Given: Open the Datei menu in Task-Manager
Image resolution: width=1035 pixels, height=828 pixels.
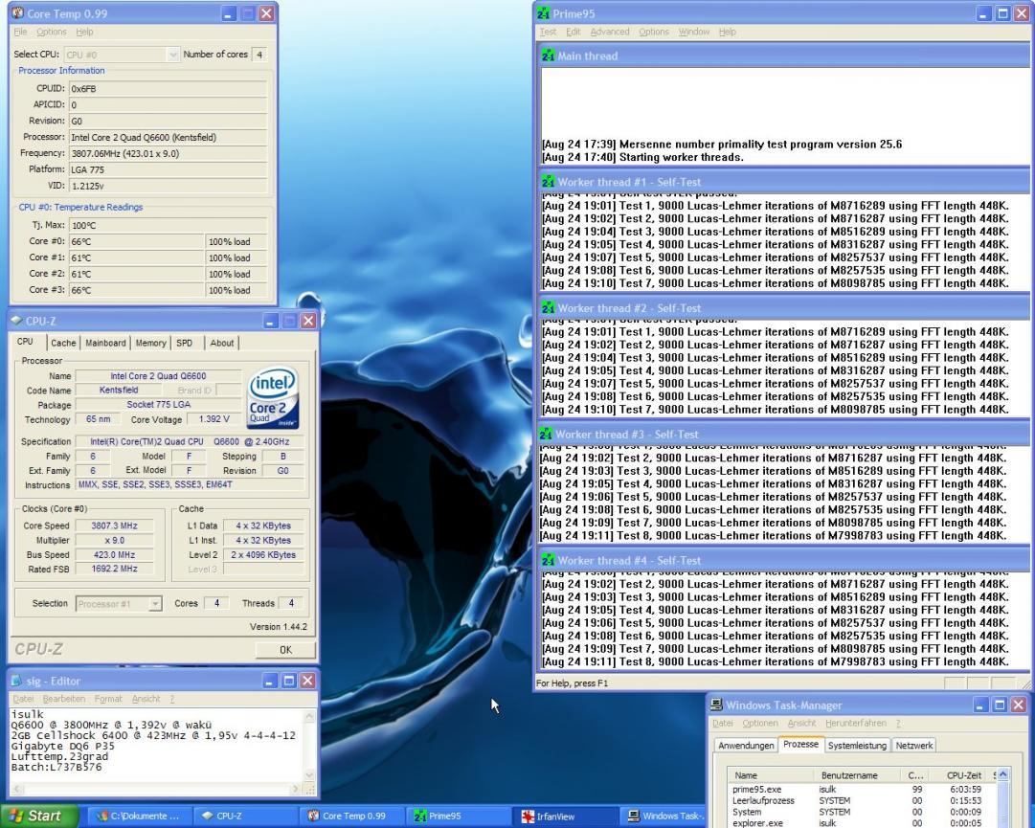Looking at the screenshot, I should 723,723.
